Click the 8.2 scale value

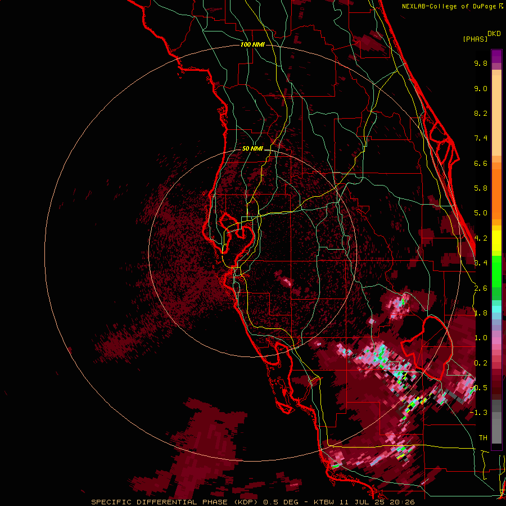(x=481, y=113)
